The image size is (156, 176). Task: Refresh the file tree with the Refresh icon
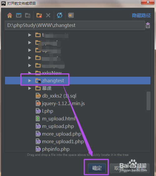[60, 15]
